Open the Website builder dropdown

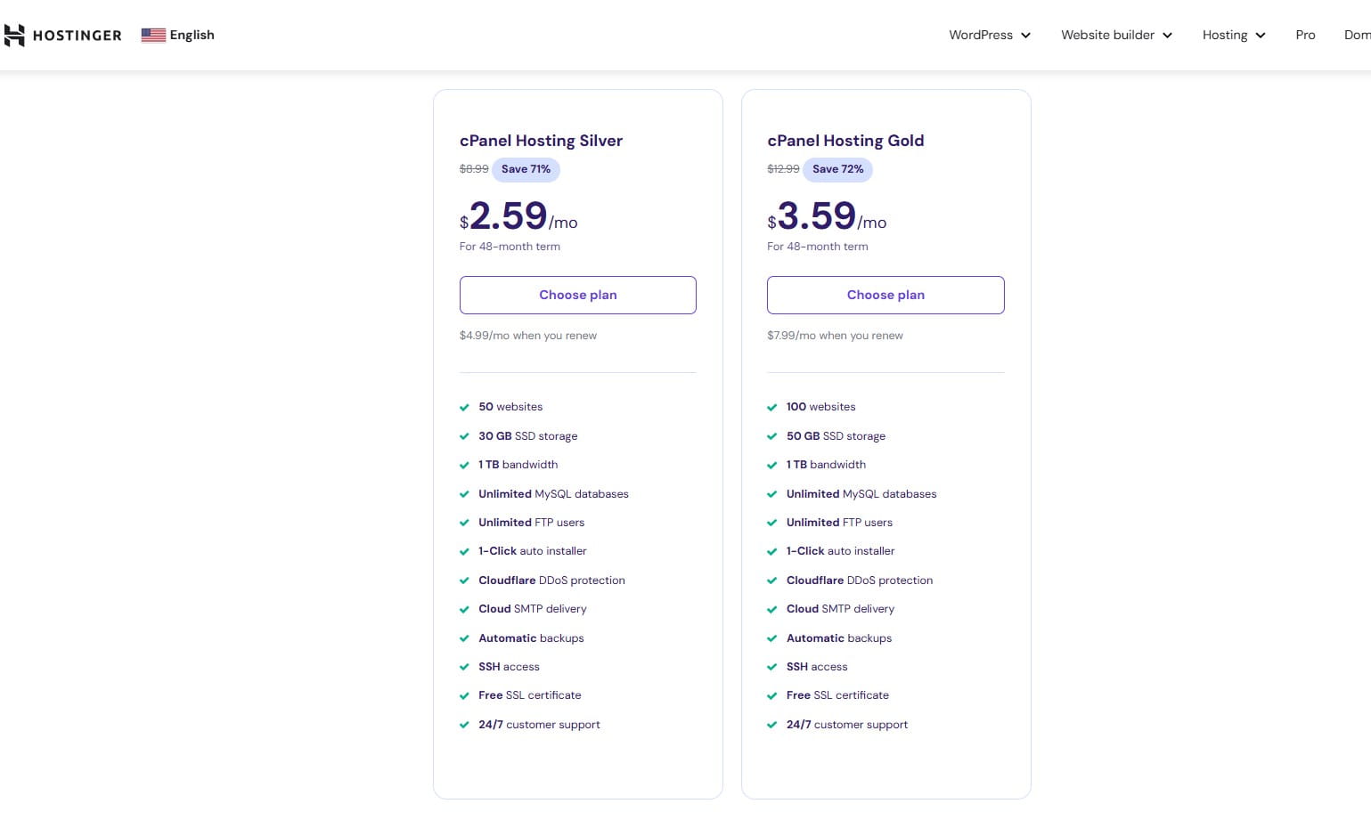(x=1115, y=35)
